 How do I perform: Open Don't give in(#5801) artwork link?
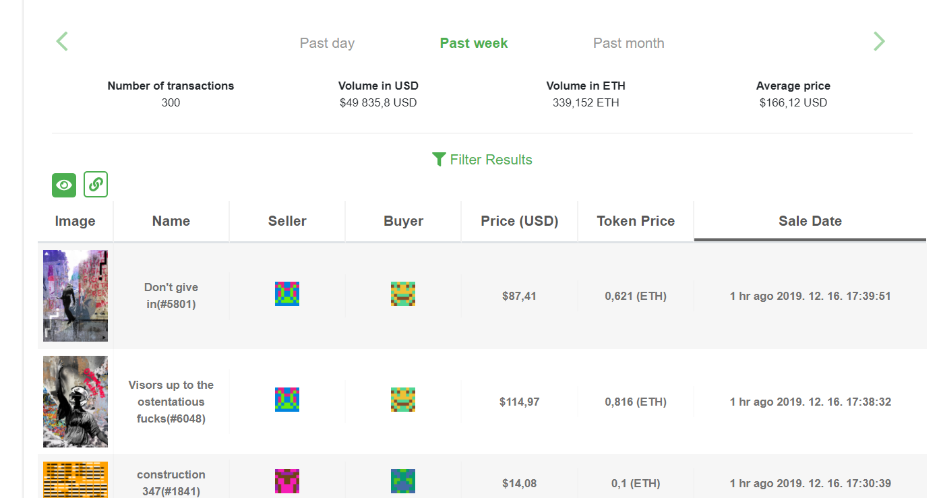[x=171, y=296]
